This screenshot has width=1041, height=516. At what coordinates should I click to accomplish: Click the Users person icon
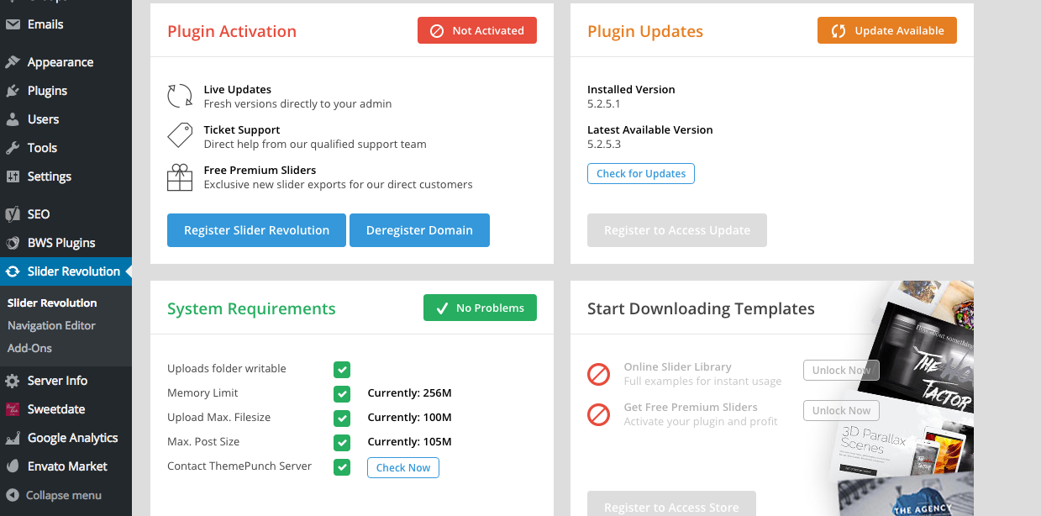pos(13,119)
